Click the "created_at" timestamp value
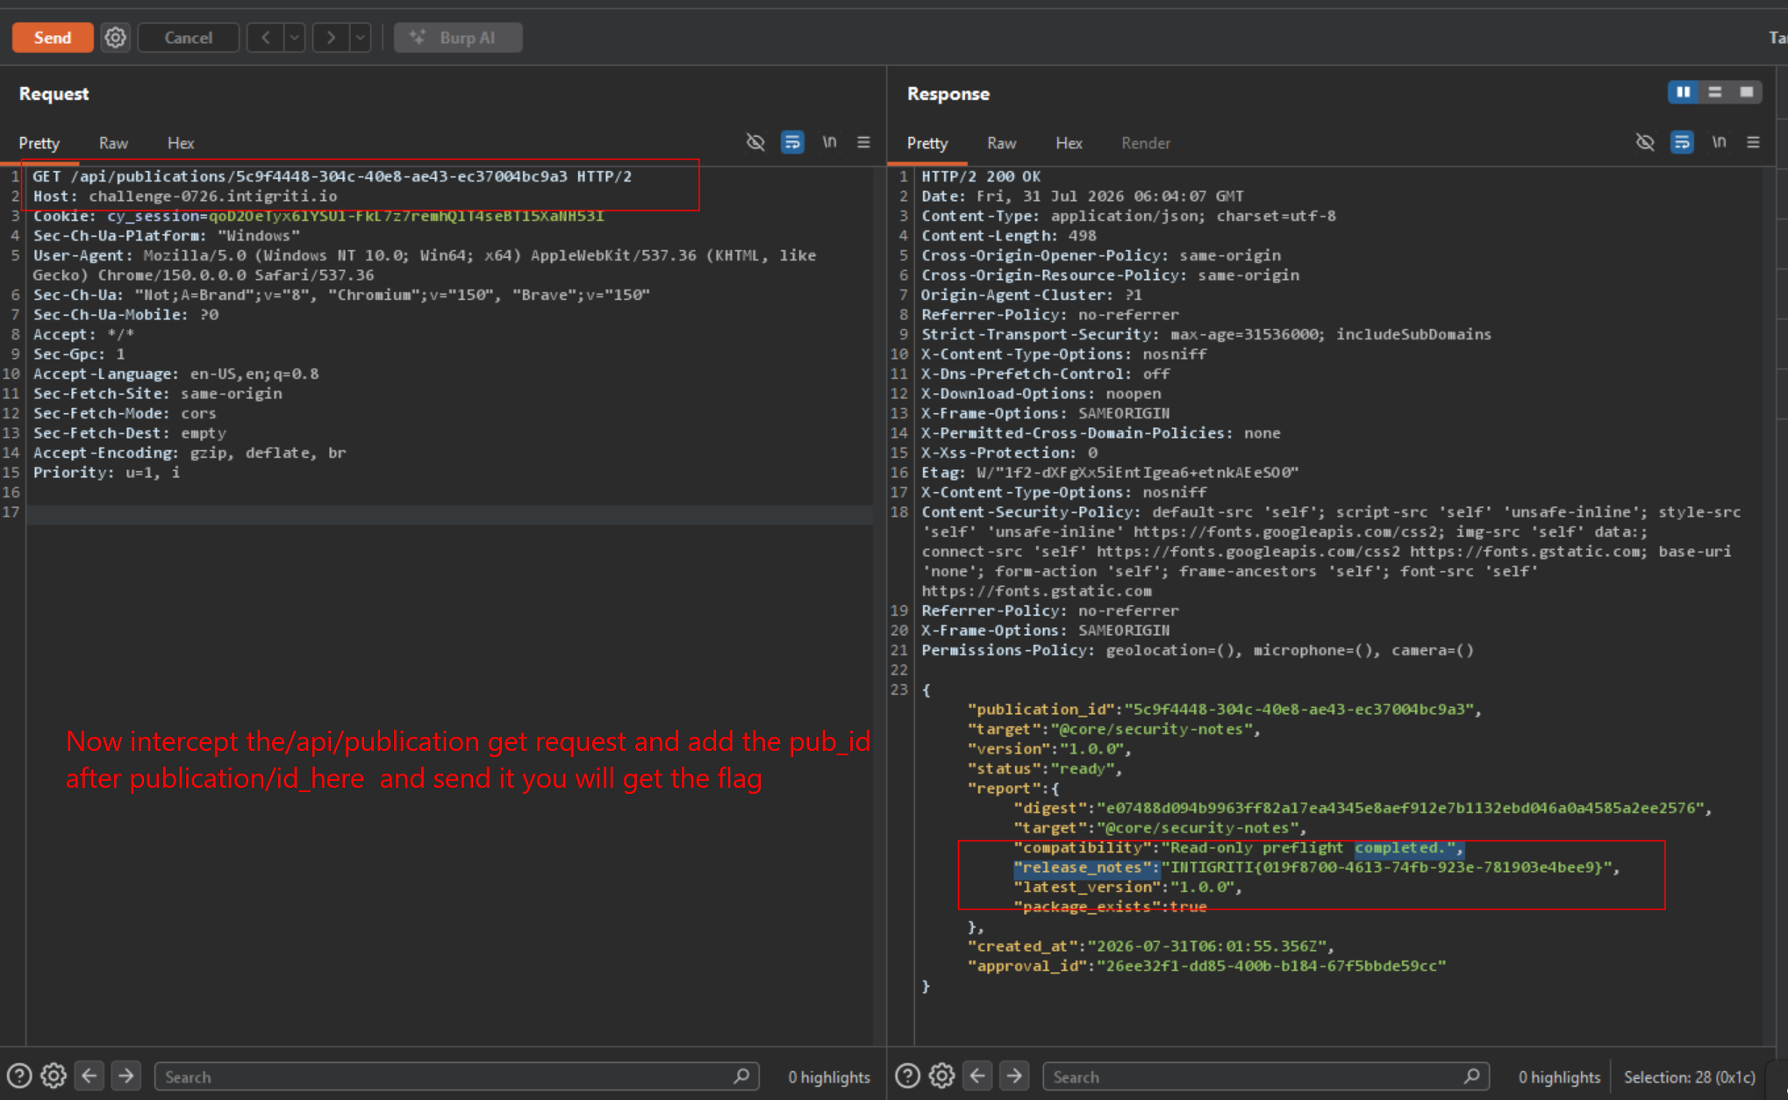Screen dimensions: 1788x1100 (1207, 946)
